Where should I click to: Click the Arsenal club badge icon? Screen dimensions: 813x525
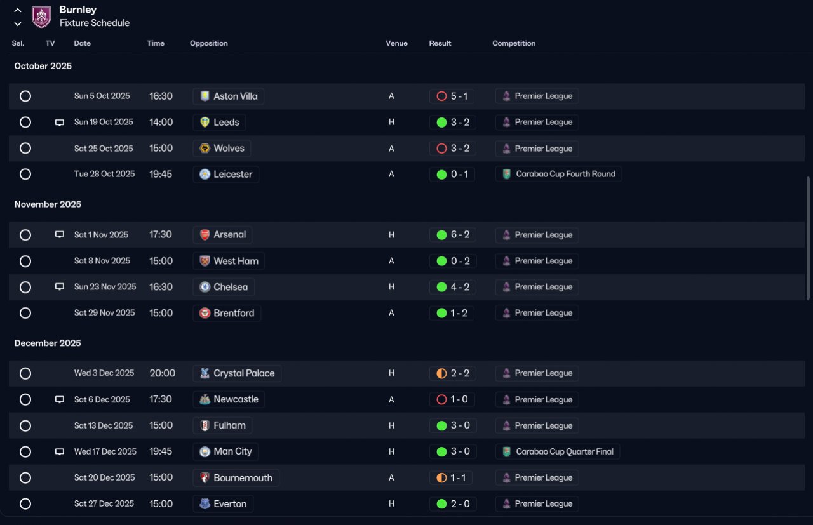pyautogui.click(x=205, y=235)
